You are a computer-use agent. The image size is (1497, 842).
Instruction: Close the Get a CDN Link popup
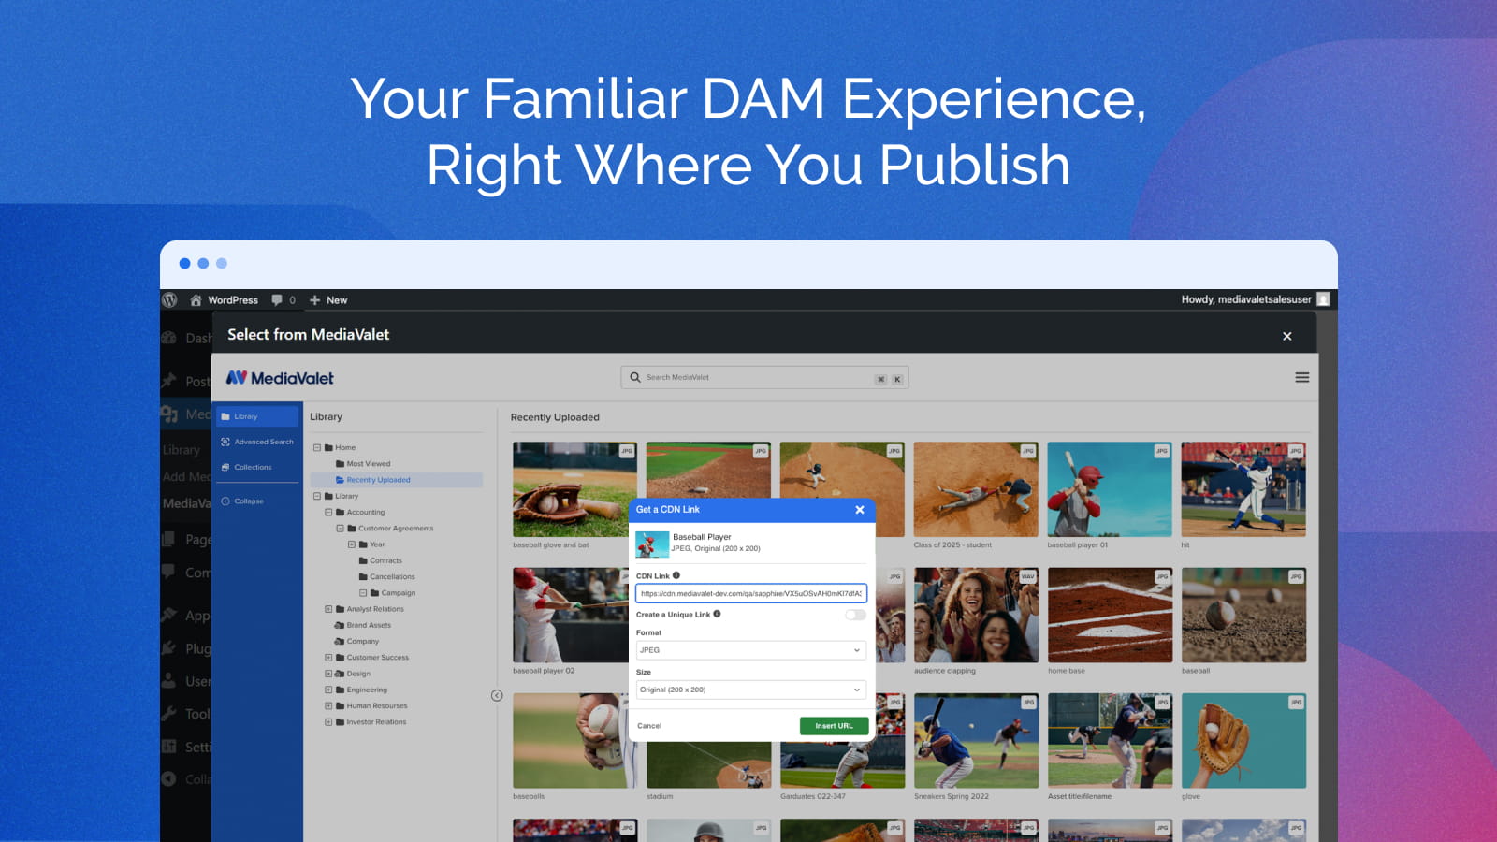860,510
